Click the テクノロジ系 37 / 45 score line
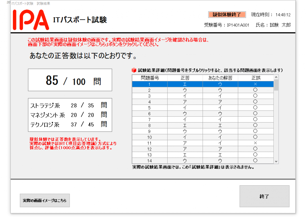The height and width of the screenshot is (217, 306). click(x=69, y=125)
